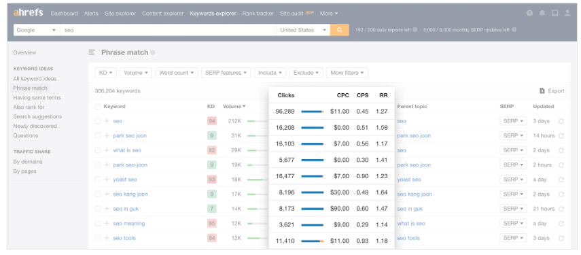Open the seo SERP button in first row

tap(513, 121)
